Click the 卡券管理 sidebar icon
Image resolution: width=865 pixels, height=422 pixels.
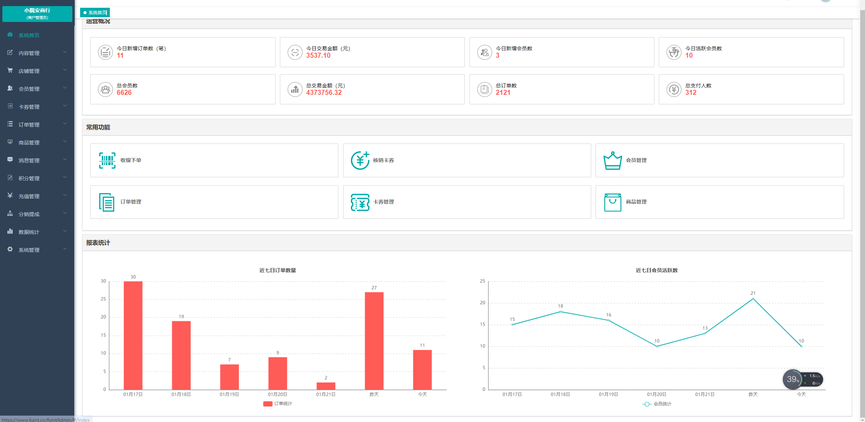click(x=10, y=106)
